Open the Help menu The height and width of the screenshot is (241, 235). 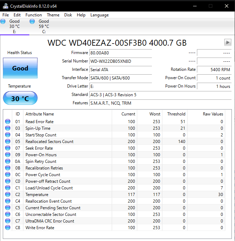click(81, 15)
